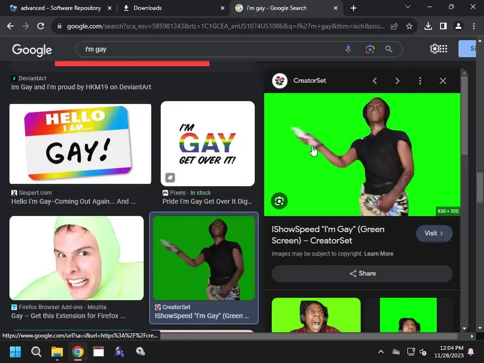The image size is (484, 363).
Task: Open the I'm Gay Get Over It thumbnail
Action: point(208,144)
